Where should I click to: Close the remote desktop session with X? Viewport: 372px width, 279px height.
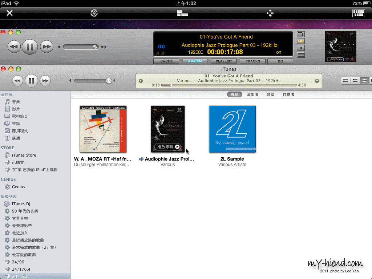9,13
